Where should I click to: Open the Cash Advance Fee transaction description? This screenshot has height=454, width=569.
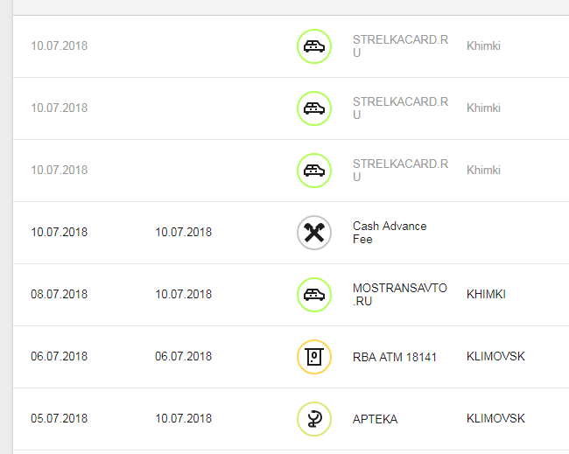click(390, 233)
